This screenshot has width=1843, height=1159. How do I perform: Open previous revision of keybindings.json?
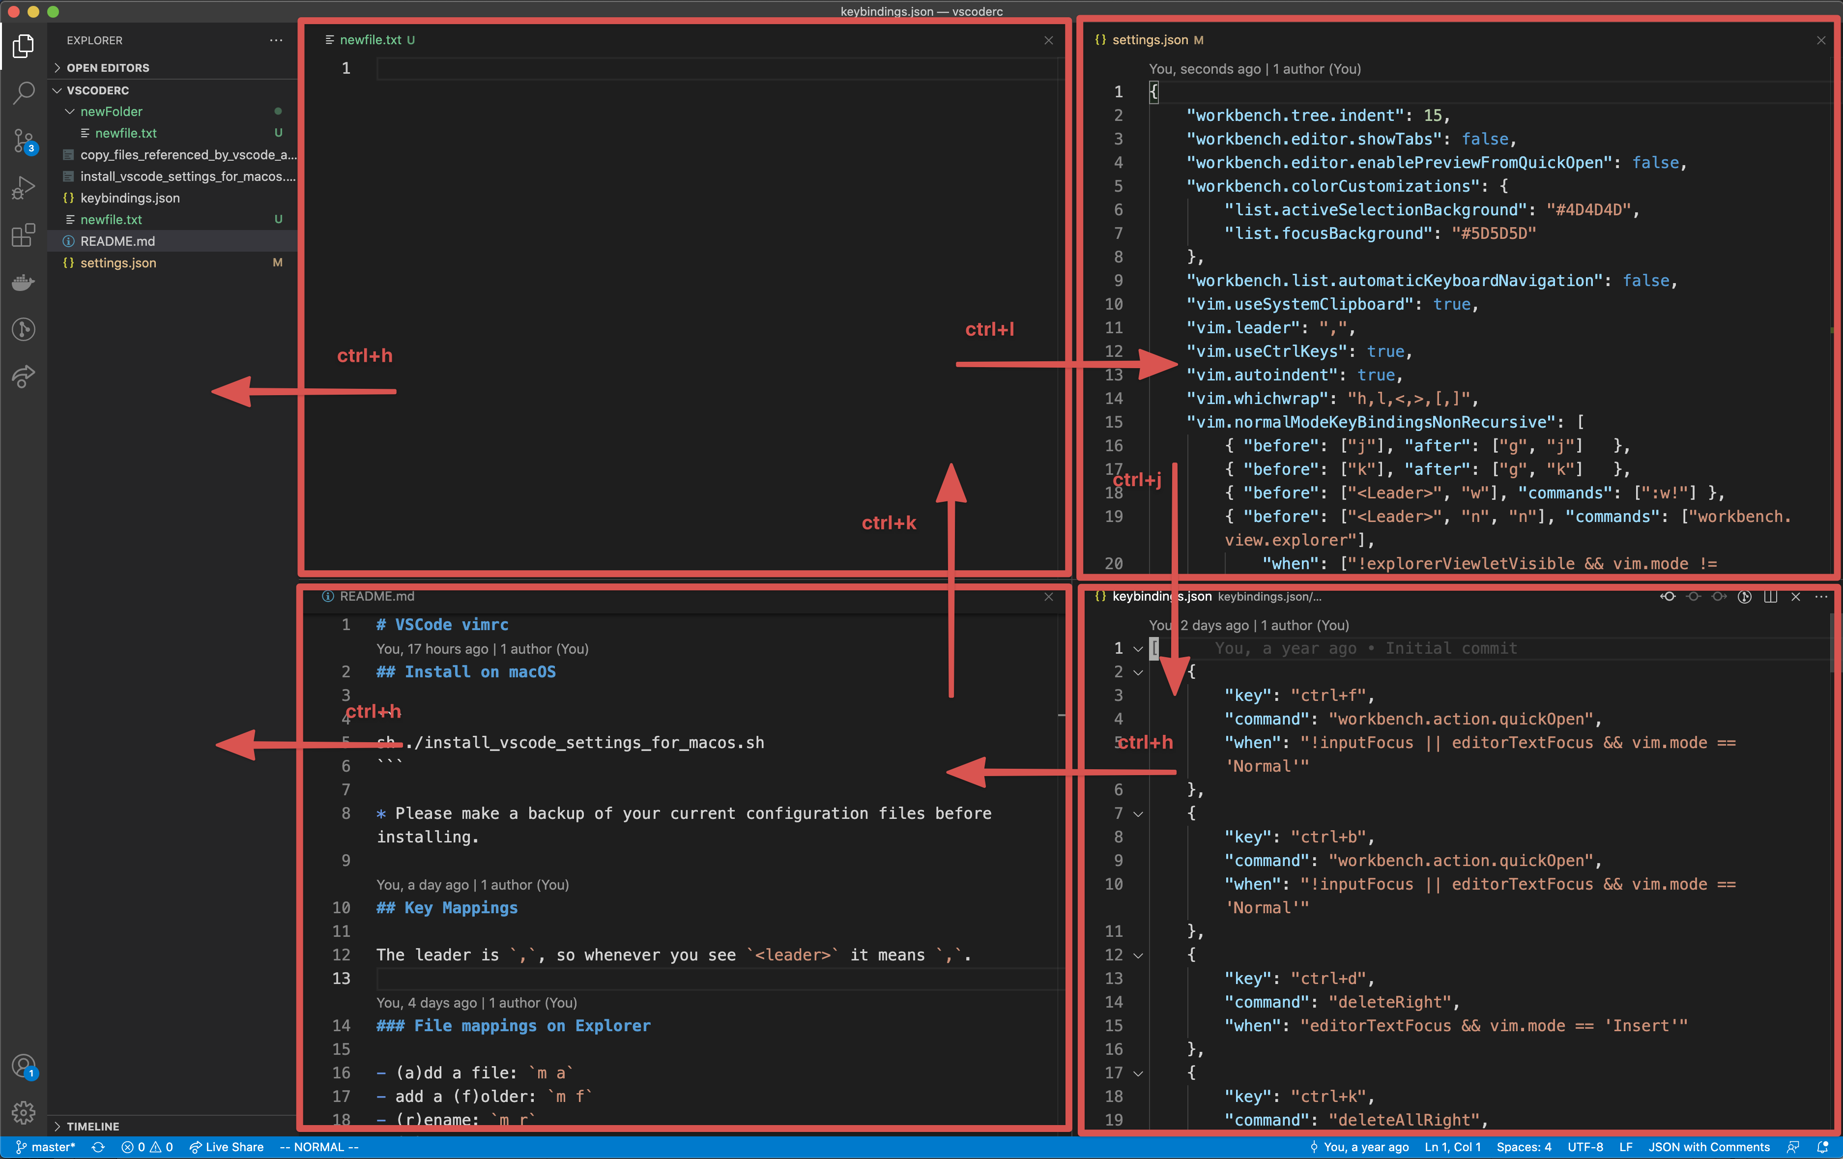tap(1667, 596)
